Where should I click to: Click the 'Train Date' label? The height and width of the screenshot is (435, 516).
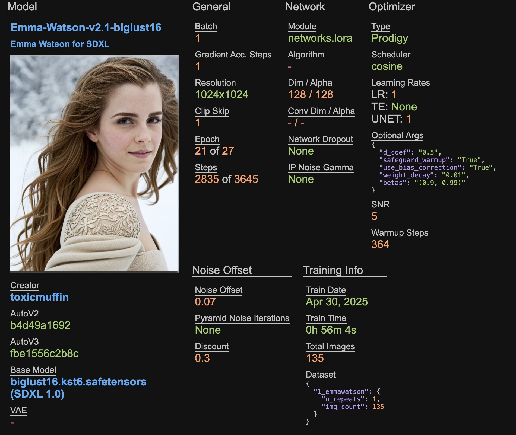click(x=326, y=290)
